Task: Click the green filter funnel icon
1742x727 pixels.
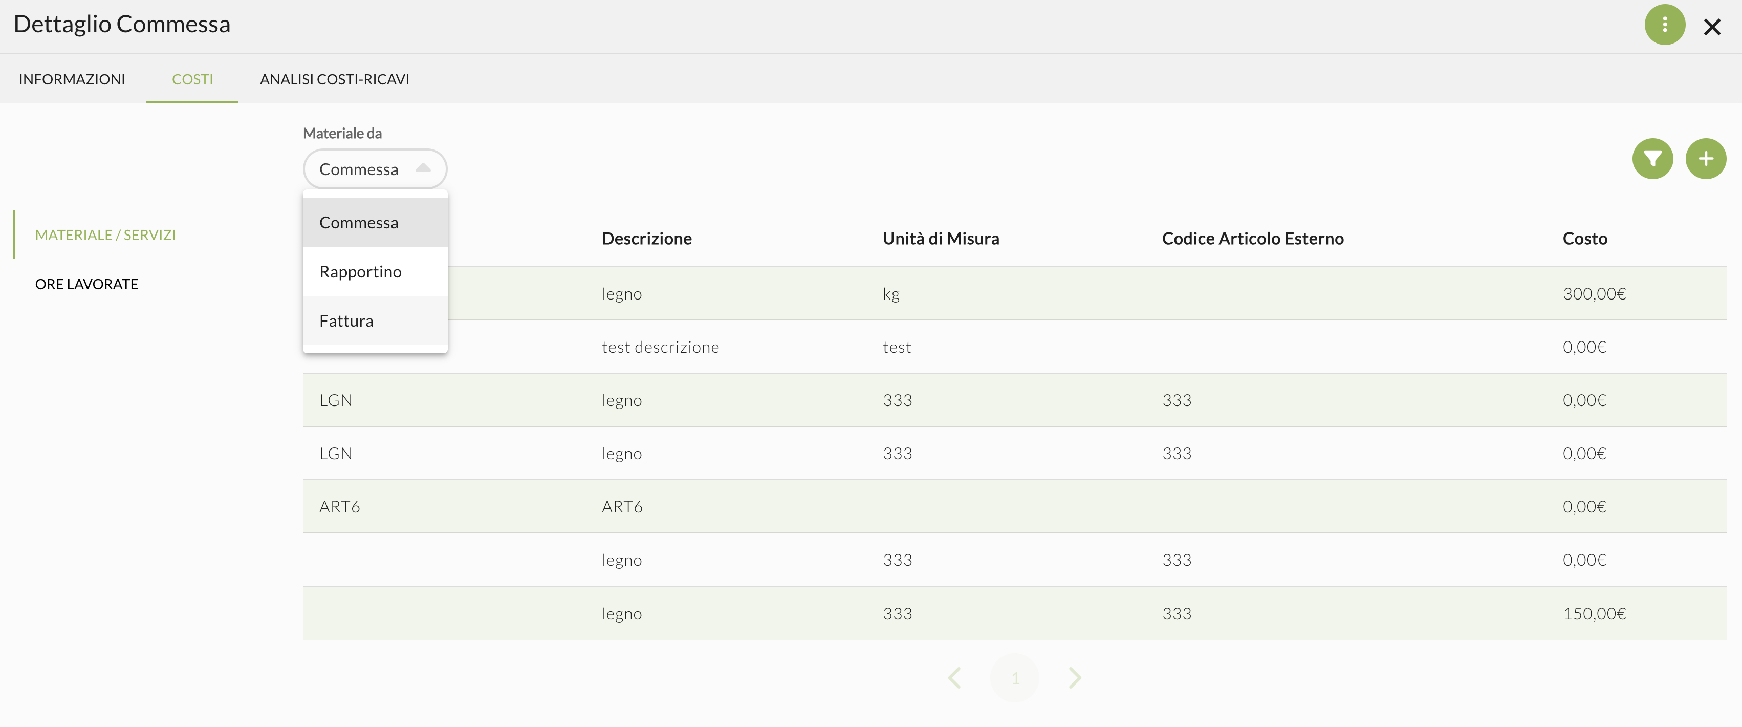Action: point(1652,159)
